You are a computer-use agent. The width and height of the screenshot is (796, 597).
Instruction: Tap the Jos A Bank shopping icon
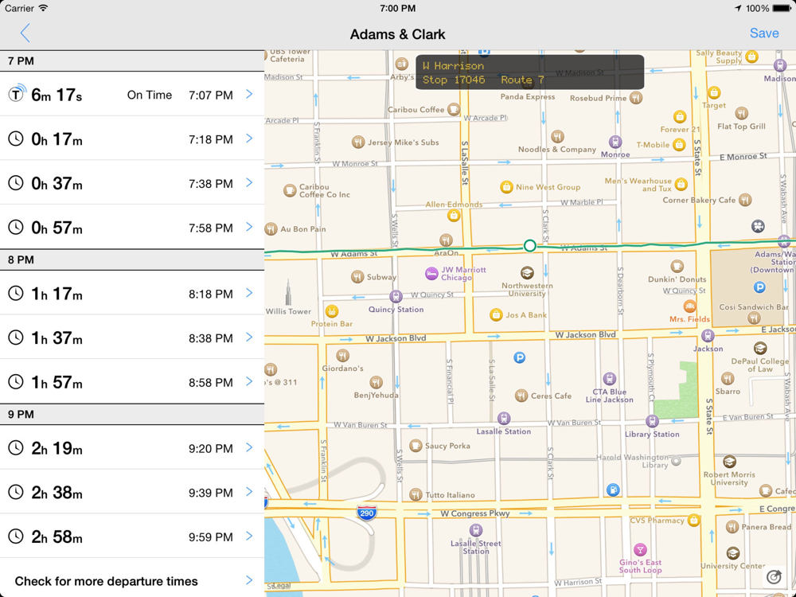(496, 315)
